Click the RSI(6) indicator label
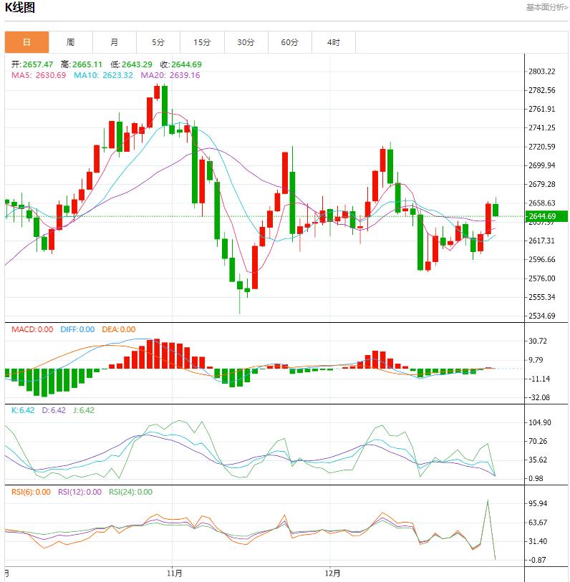The height and width of the screenshot is (582, 570). tap(30, 492)
